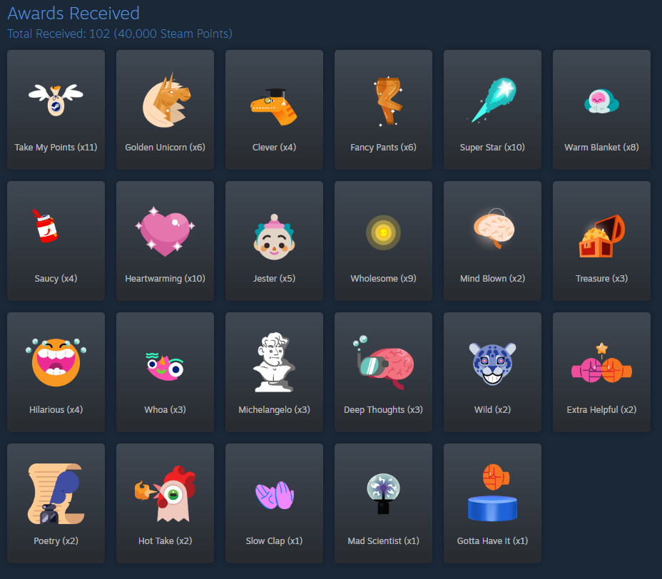Open the Poetry scroll award tile

[x=56, y=503]
